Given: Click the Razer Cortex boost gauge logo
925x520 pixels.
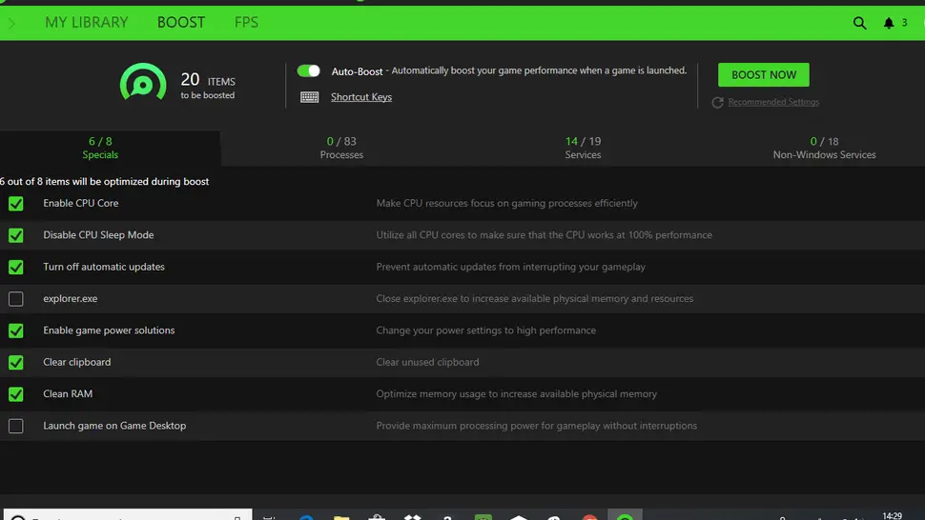Looking at the screenshot, I should click(143, 82).
